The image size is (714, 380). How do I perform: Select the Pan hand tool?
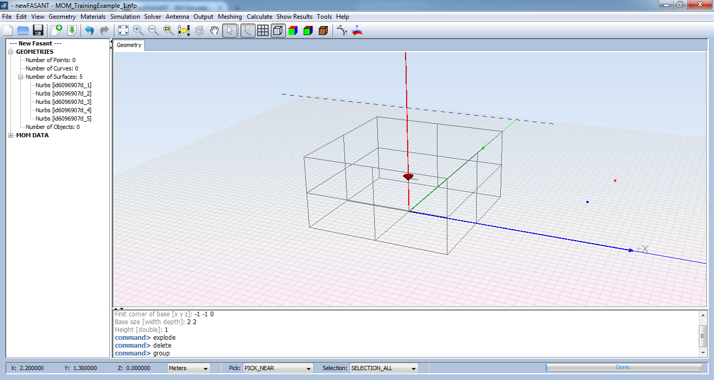pyautogui.click(x=214, y=30)
